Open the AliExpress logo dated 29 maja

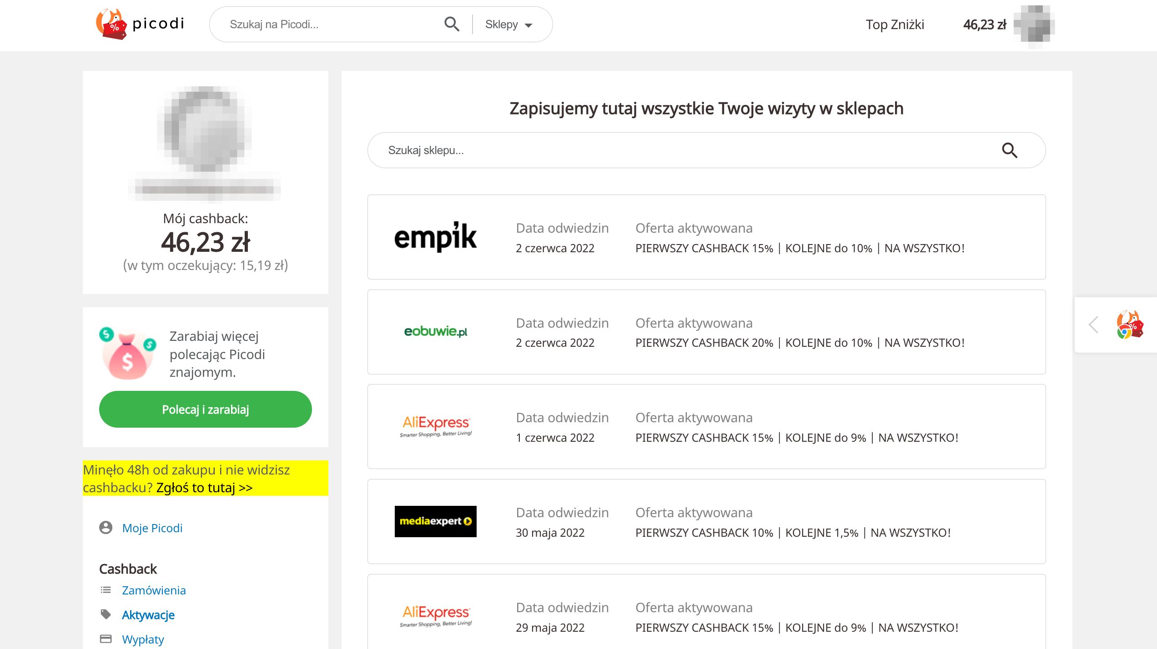[436, 616]
